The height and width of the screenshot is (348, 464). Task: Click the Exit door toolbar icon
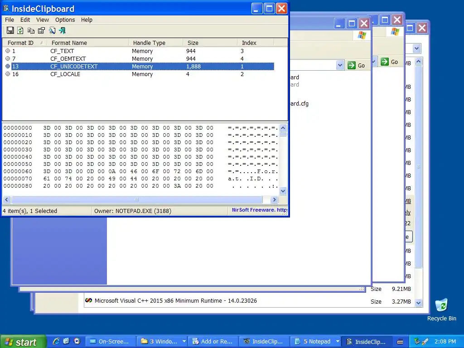click(63, 30)
